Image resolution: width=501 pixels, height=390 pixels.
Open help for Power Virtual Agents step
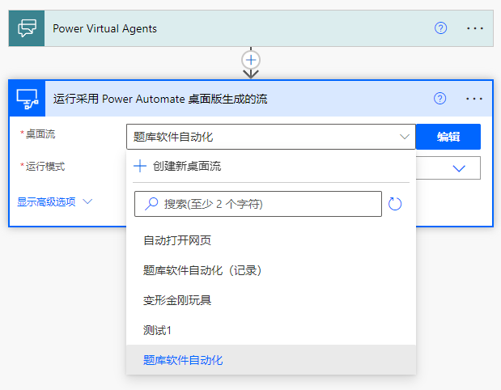(x=440, y=28)
